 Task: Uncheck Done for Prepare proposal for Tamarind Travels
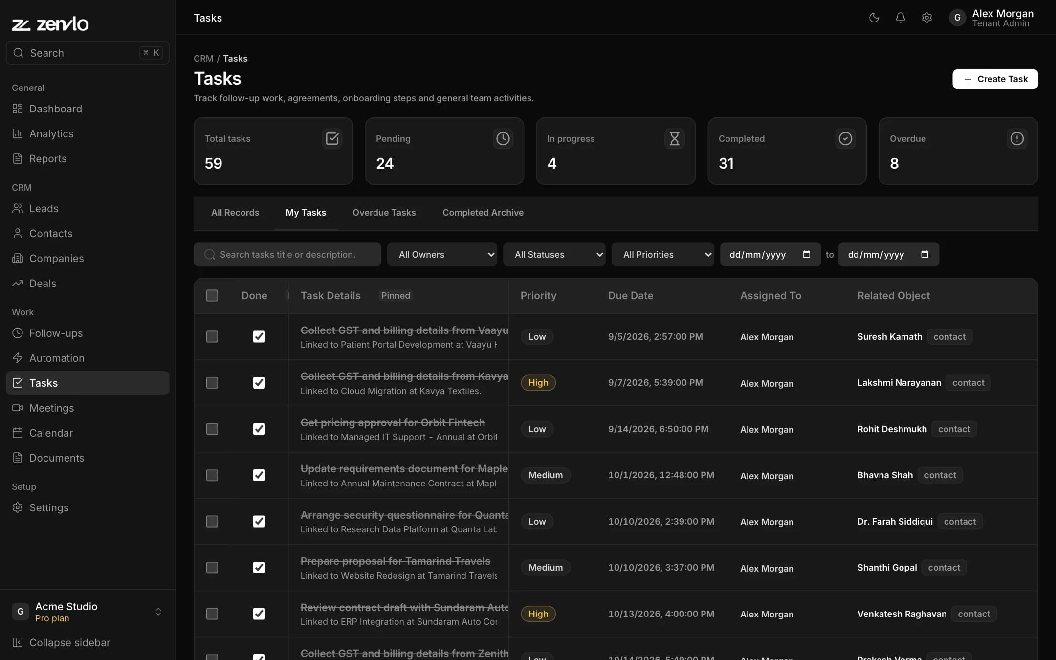259,568
